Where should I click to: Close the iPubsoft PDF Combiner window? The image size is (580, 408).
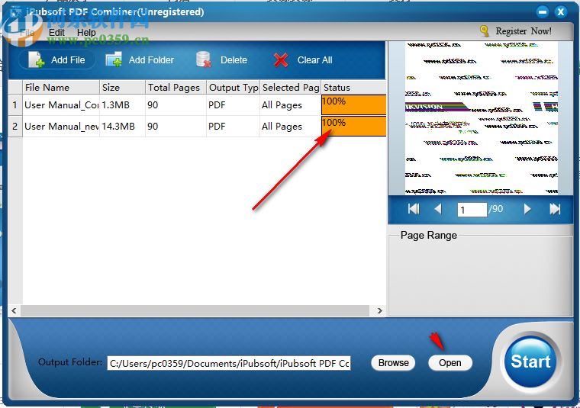coord(561,12)
